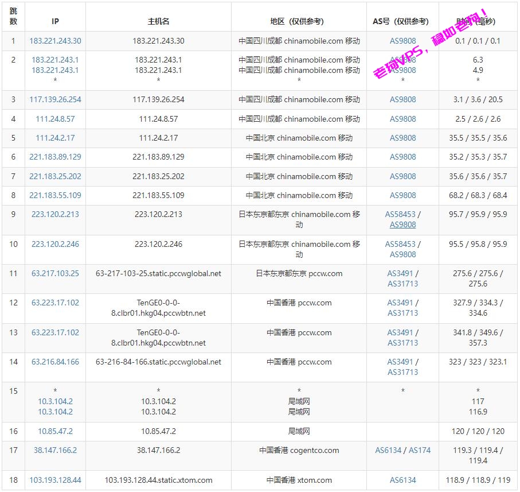Open IP link 63.223.17.102 in hop 13

pyautogui.click(x=55, y=332)
